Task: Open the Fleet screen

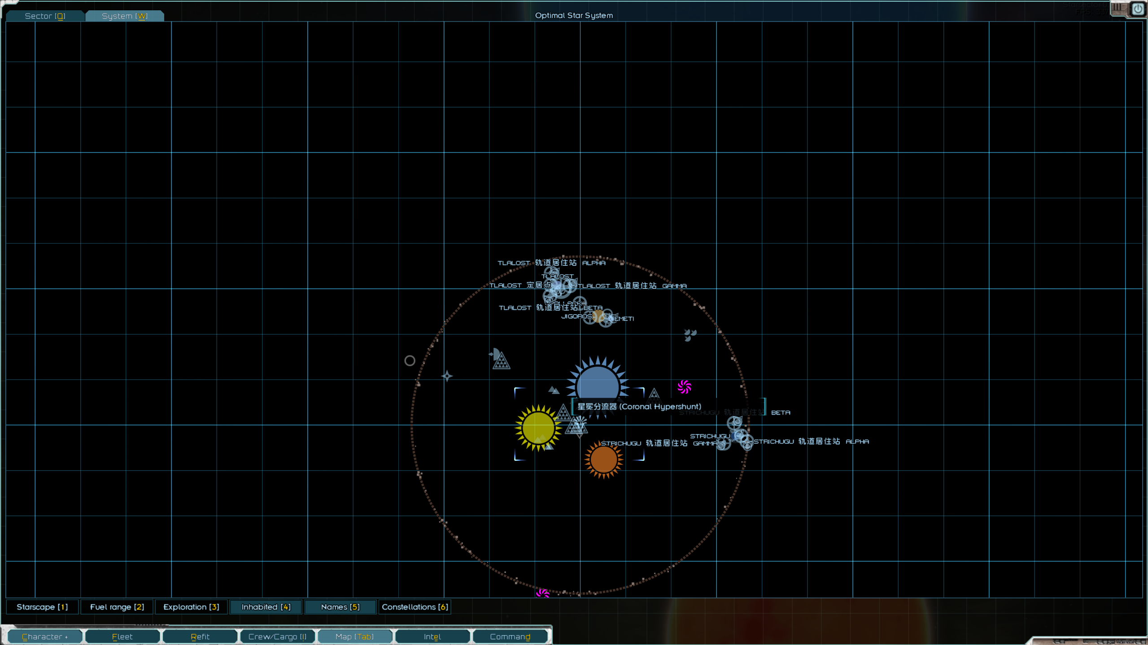Action: pos(122,636)
